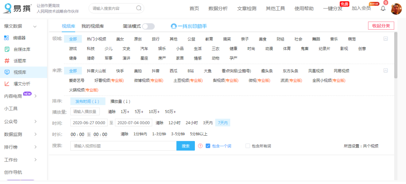
Task: Clear the 播放量 filter
Action: click(112, 112)
